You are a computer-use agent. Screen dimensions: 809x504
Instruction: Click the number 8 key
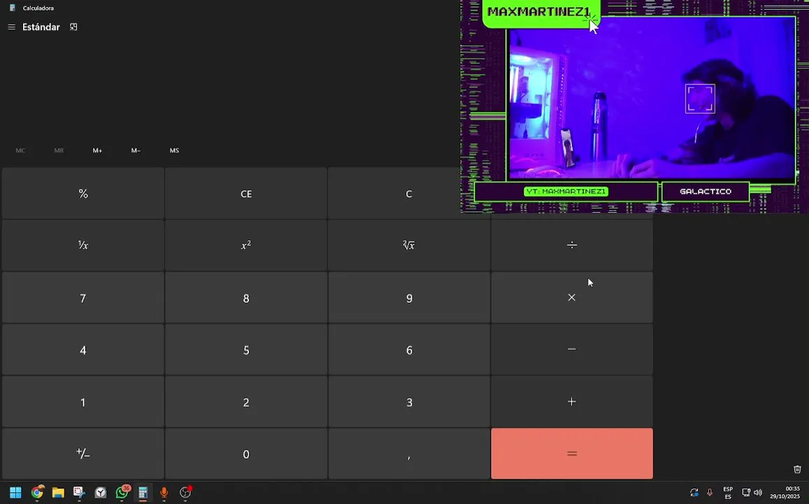(x=246, y=297)
